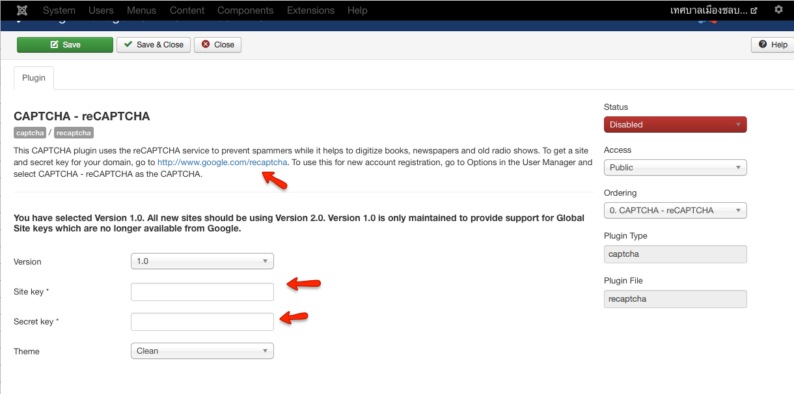794x394 pixels.
Task: Open the Users menu
Action: click(101, 10)
